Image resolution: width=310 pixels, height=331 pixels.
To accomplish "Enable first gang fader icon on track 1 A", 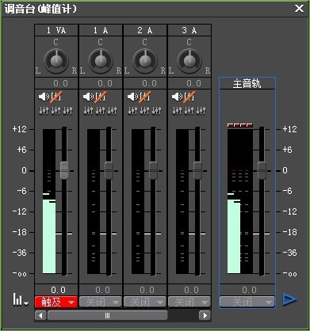I will pos(88,111).
